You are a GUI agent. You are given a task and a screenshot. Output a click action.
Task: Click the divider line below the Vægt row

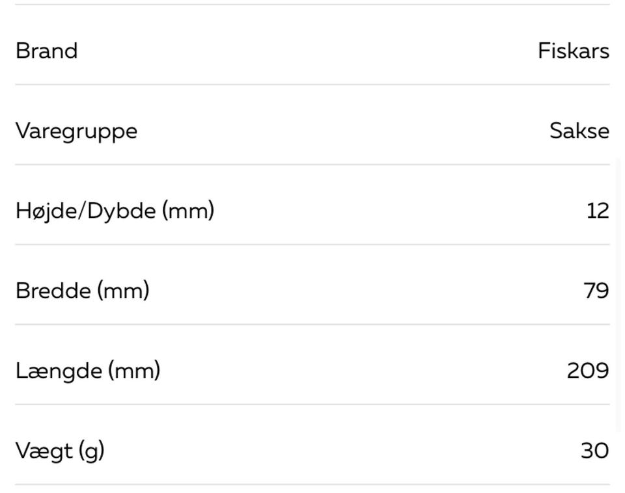pyautogui.click(x=312, y=485)
